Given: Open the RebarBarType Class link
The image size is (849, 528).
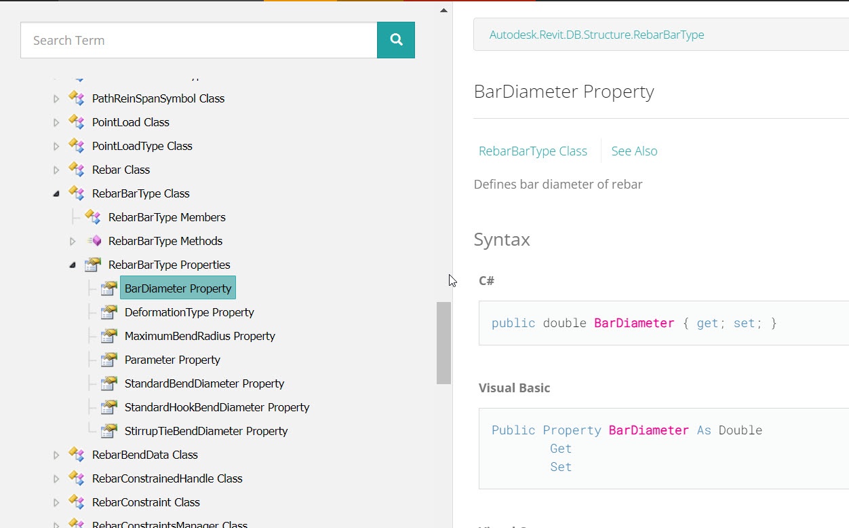Looking at the screenshot, I should [533, 151].
